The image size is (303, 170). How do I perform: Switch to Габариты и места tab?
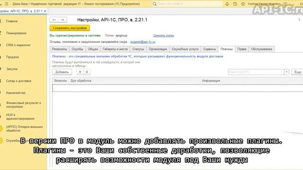click(x=115, y=49)
